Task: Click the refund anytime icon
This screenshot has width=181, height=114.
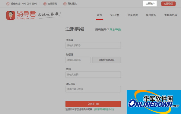Action: pos(65,4)
